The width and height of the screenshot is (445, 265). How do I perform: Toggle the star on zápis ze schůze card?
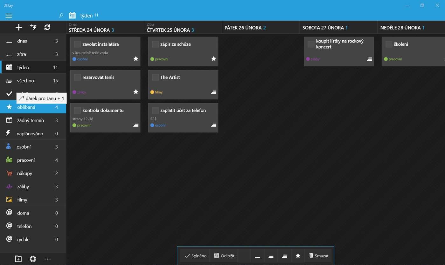214,58
